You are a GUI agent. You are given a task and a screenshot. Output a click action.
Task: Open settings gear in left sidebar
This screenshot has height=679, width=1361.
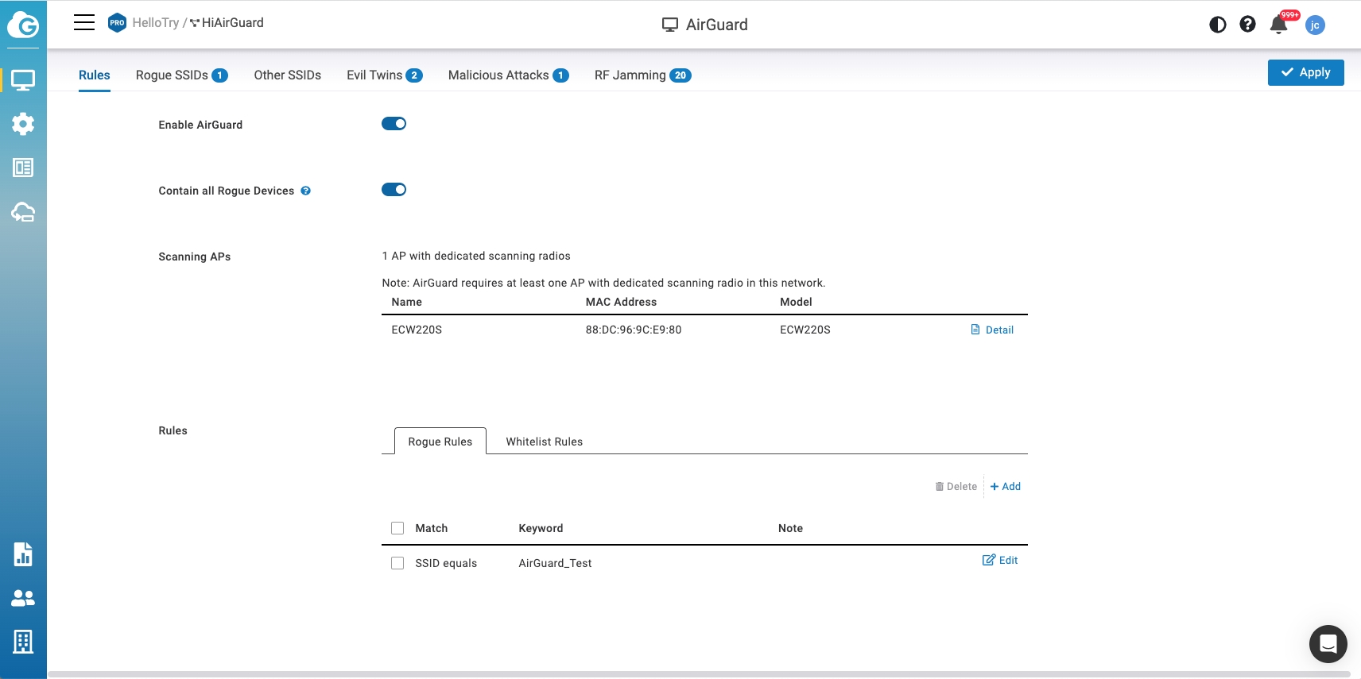coord(23,124)
